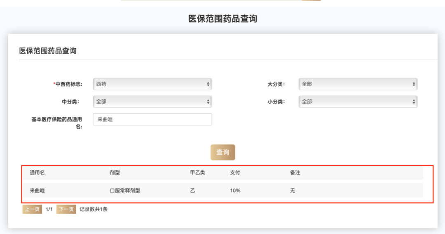Go to next page with 下一页
The height and width of the screenshot is (234, 445).
(x=66, y=209)
